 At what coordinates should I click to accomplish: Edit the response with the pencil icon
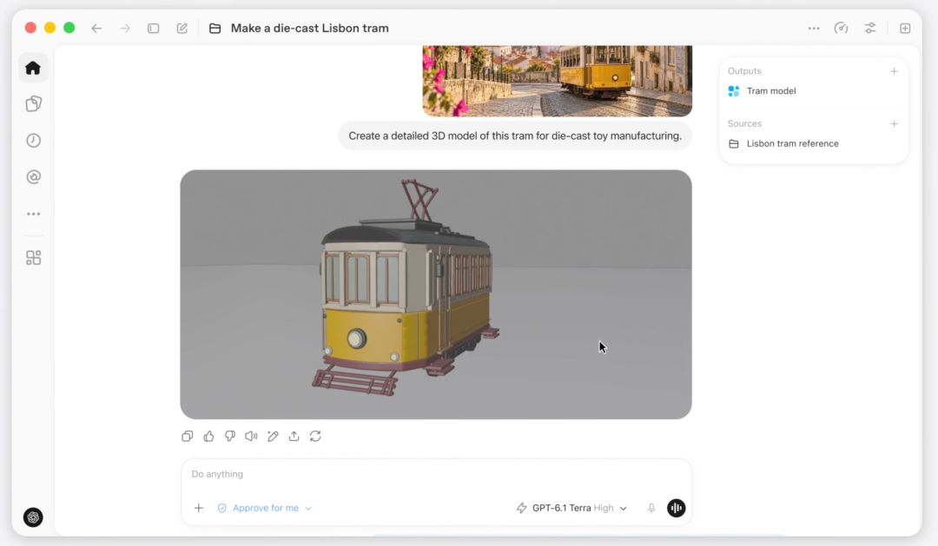(x=273, y=436)
